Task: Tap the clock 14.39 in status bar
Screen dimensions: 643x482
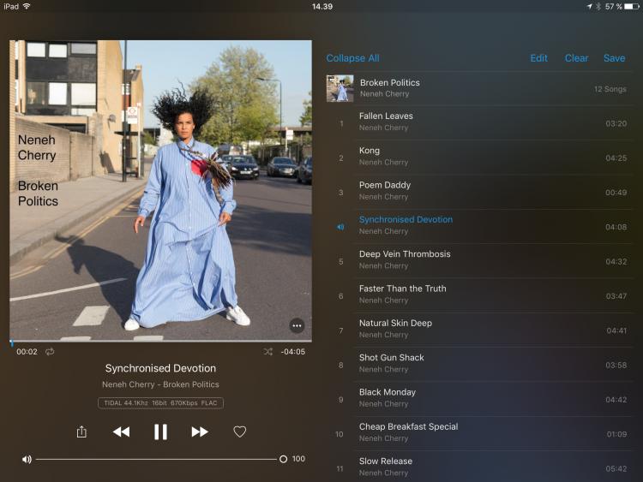Action: pos(322,7)
